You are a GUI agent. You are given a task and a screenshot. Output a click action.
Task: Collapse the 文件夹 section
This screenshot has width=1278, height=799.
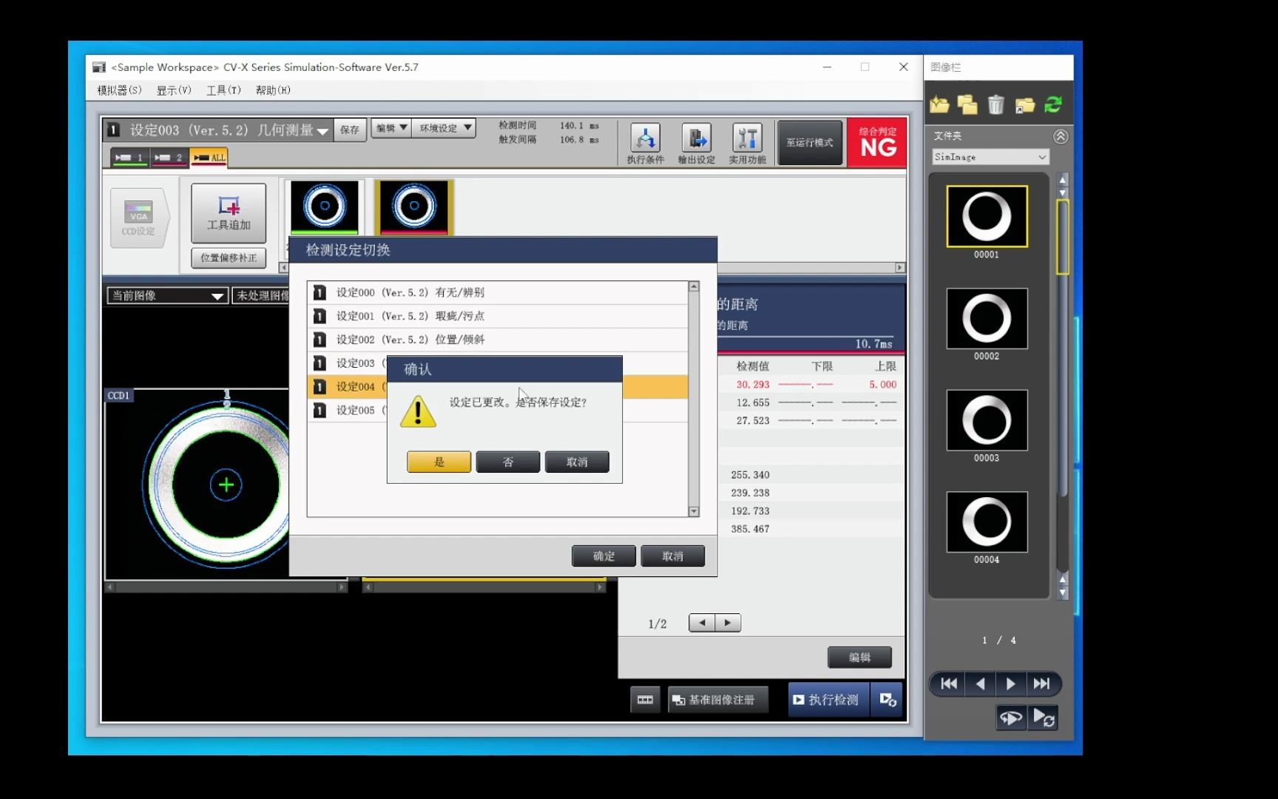[x=1061, y=136]
